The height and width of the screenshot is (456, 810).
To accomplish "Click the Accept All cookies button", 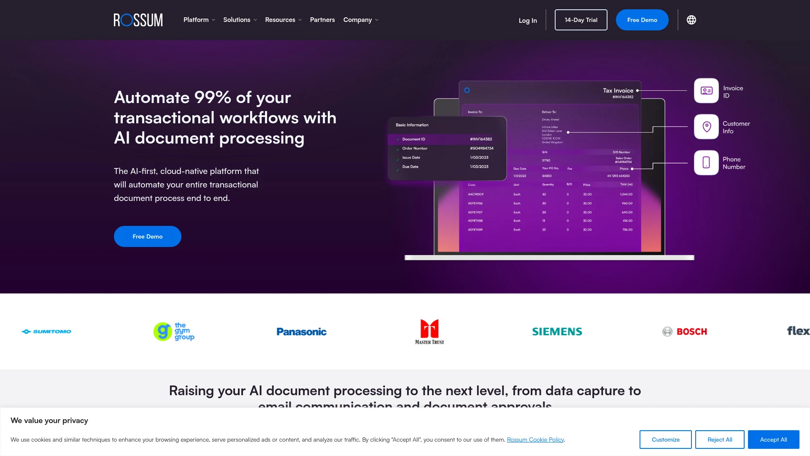I will pyautogui.click(x=773, y=439).
